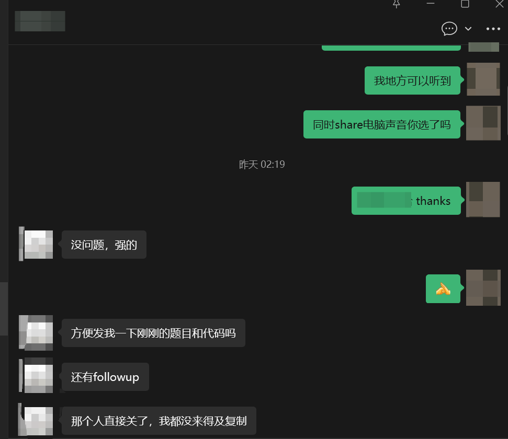The height and width of the screenshot is (439, 508).
Task: Click the '昨天 02:19' timestamp
Action: coord(262,164)
